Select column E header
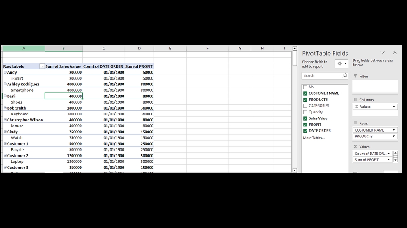 170,48
